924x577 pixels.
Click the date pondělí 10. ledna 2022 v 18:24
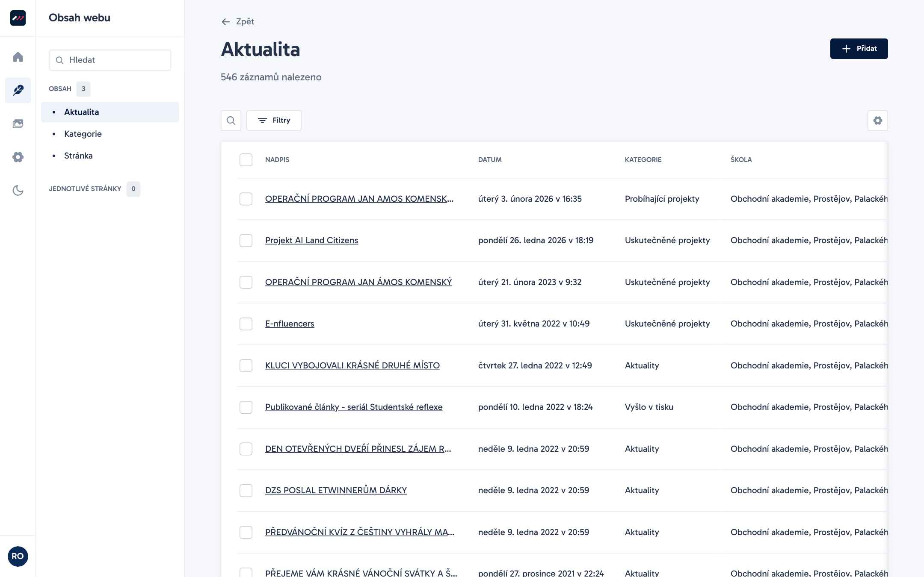point(535,407)
